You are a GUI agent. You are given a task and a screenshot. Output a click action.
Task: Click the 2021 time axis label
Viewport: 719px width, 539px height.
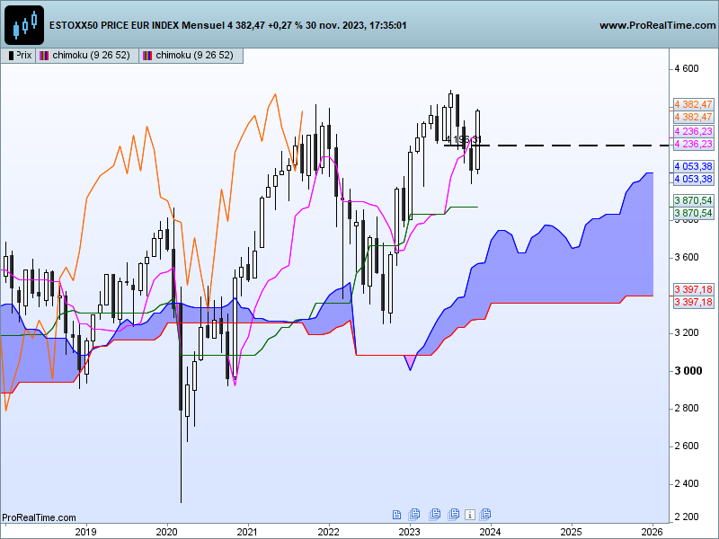click(x=248, y=532)
